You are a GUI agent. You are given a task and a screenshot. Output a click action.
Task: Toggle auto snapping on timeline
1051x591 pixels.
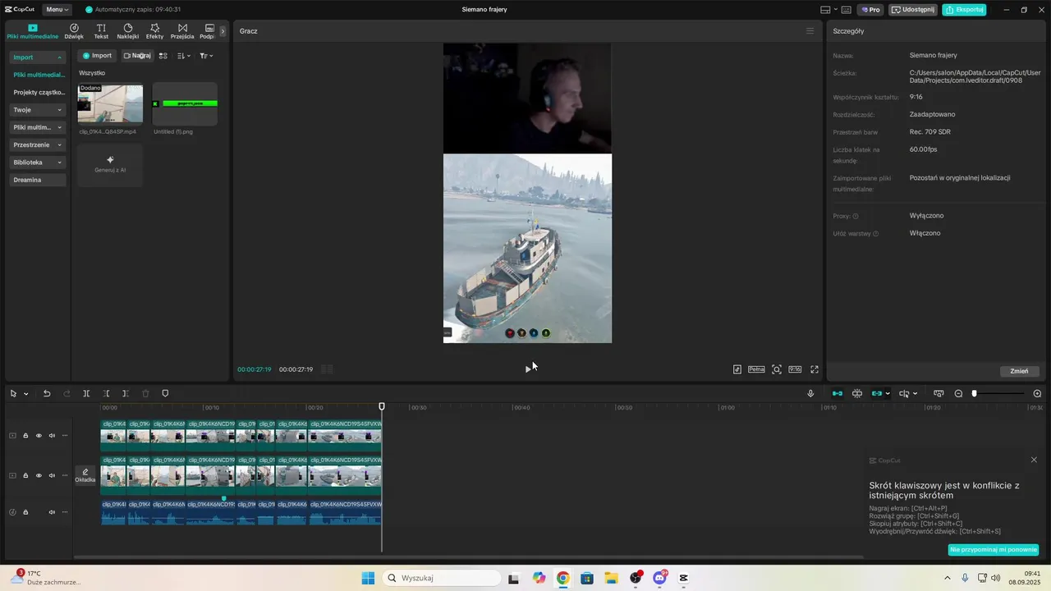coord(857,394)
